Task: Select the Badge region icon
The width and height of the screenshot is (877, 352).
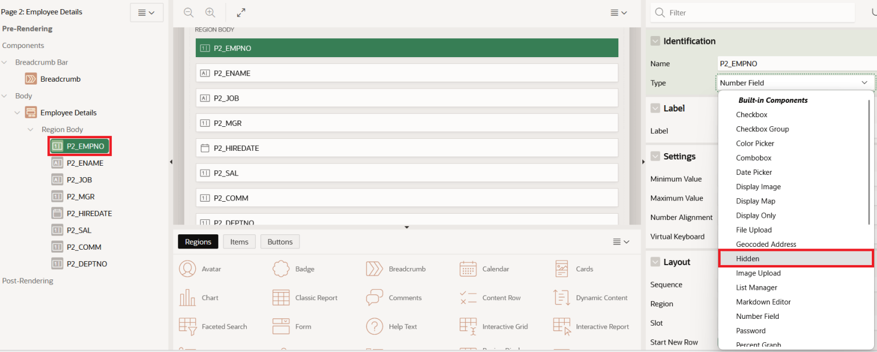Action: click(x=280, y=269)
